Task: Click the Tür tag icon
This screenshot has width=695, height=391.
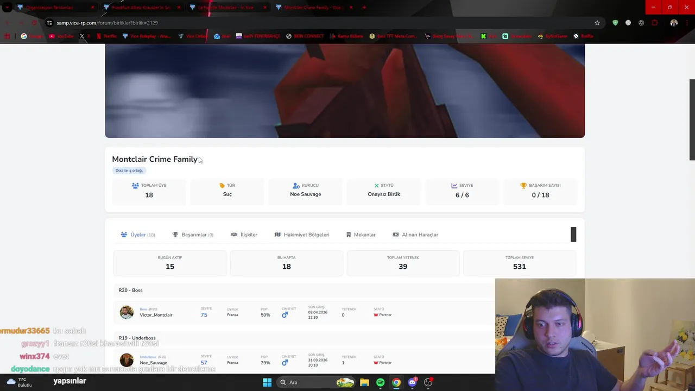Action: (222, 185)
